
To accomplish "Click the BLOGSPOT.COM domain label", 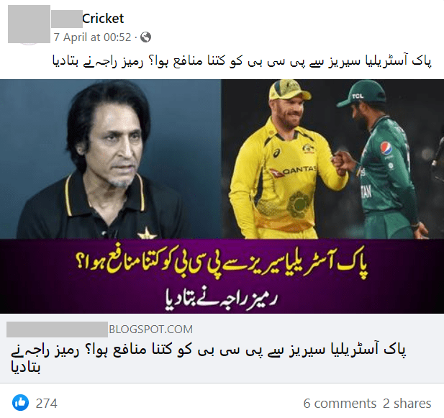I will [x=150, y=329].
